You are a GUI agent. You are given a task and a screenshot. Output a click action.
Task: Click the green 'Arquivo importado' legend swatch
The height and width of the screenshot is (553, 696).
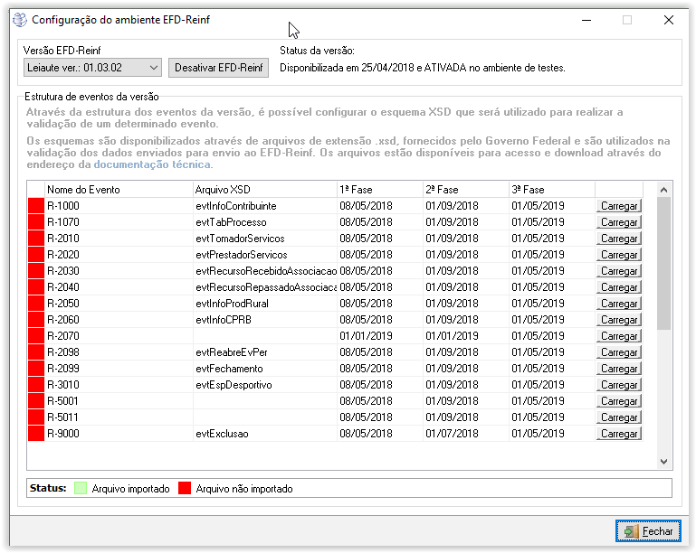(x=81, y=489)
